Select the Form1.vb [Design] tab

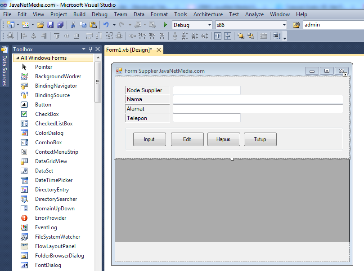(x=129, y=50)
